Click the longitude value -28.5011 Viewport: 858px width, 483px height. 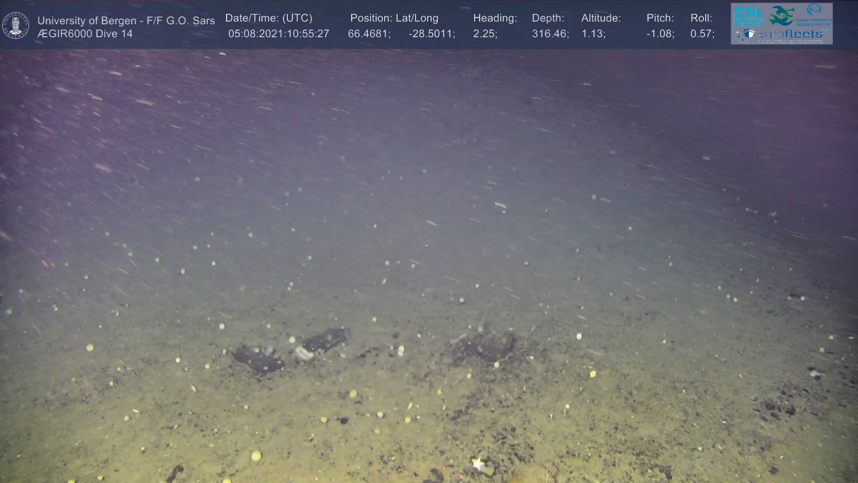[x=431, y=34]
